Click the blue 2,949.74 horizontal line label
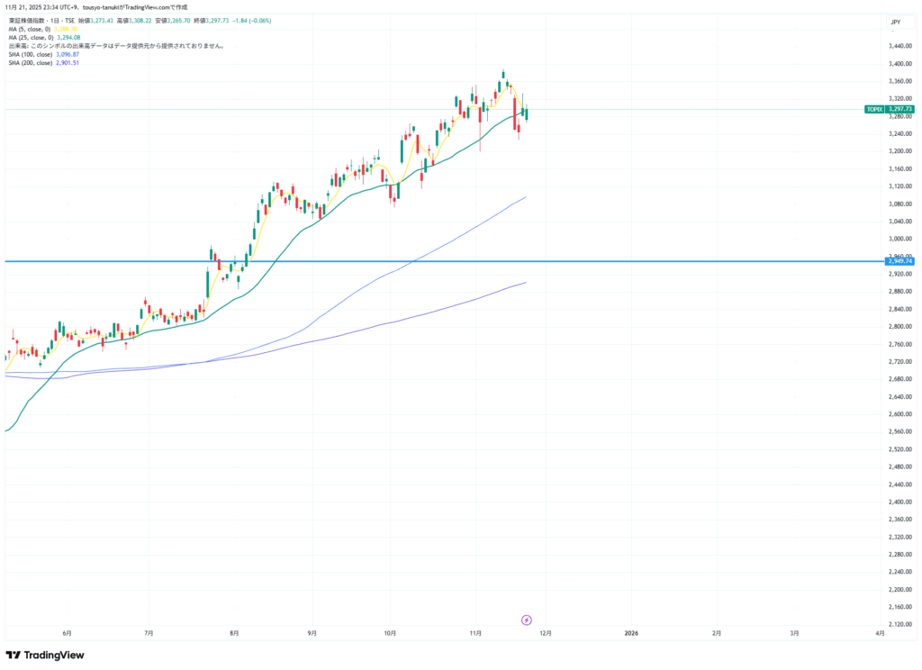The image size is (922, 670). tap(900, 262)
